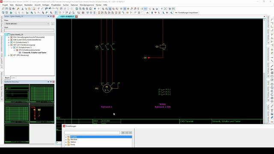
Task: Open the Einfügen menu
Action: (46, 5)
